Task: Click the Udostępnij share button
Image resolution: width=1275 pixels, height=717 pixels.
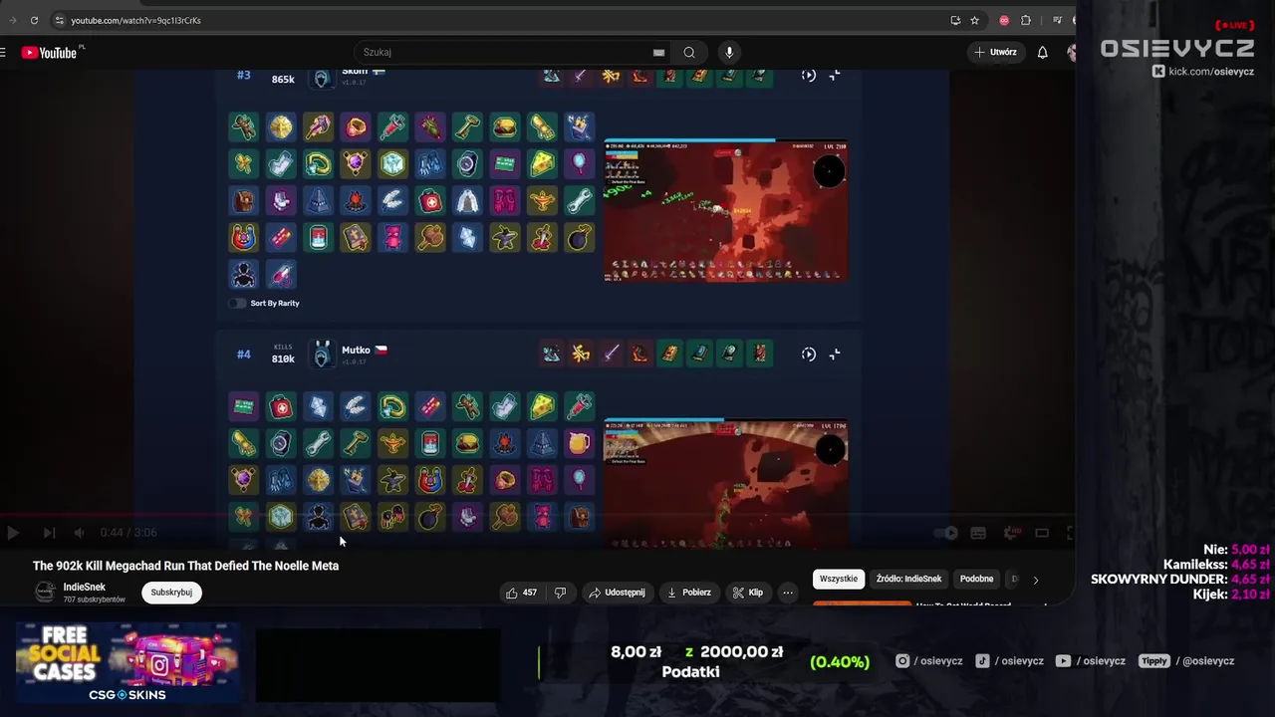Action: click(617, 593)
